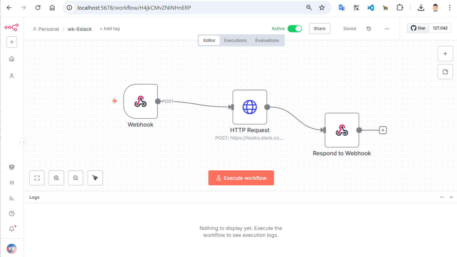Open browser downloads
Viewport: 457px width, 257px height.
point(421,8)
